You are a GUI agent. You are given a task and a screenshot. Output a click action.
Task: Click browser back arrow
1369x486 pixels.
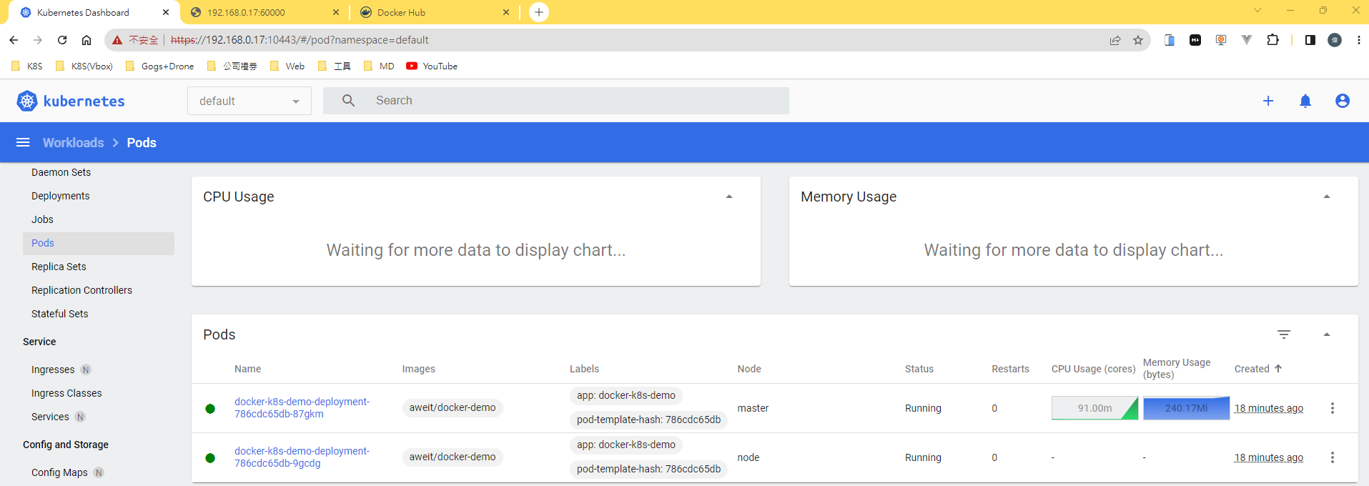pyautogui.click(x=14, y=40)
